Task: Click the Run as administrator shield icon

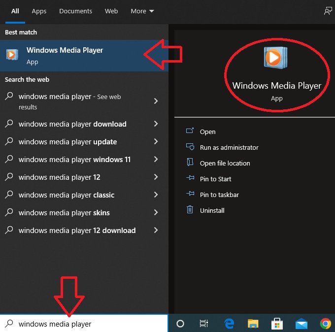Action: 190,147
